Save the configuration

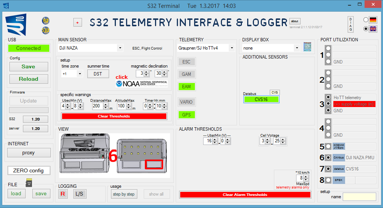click(29, 66)
